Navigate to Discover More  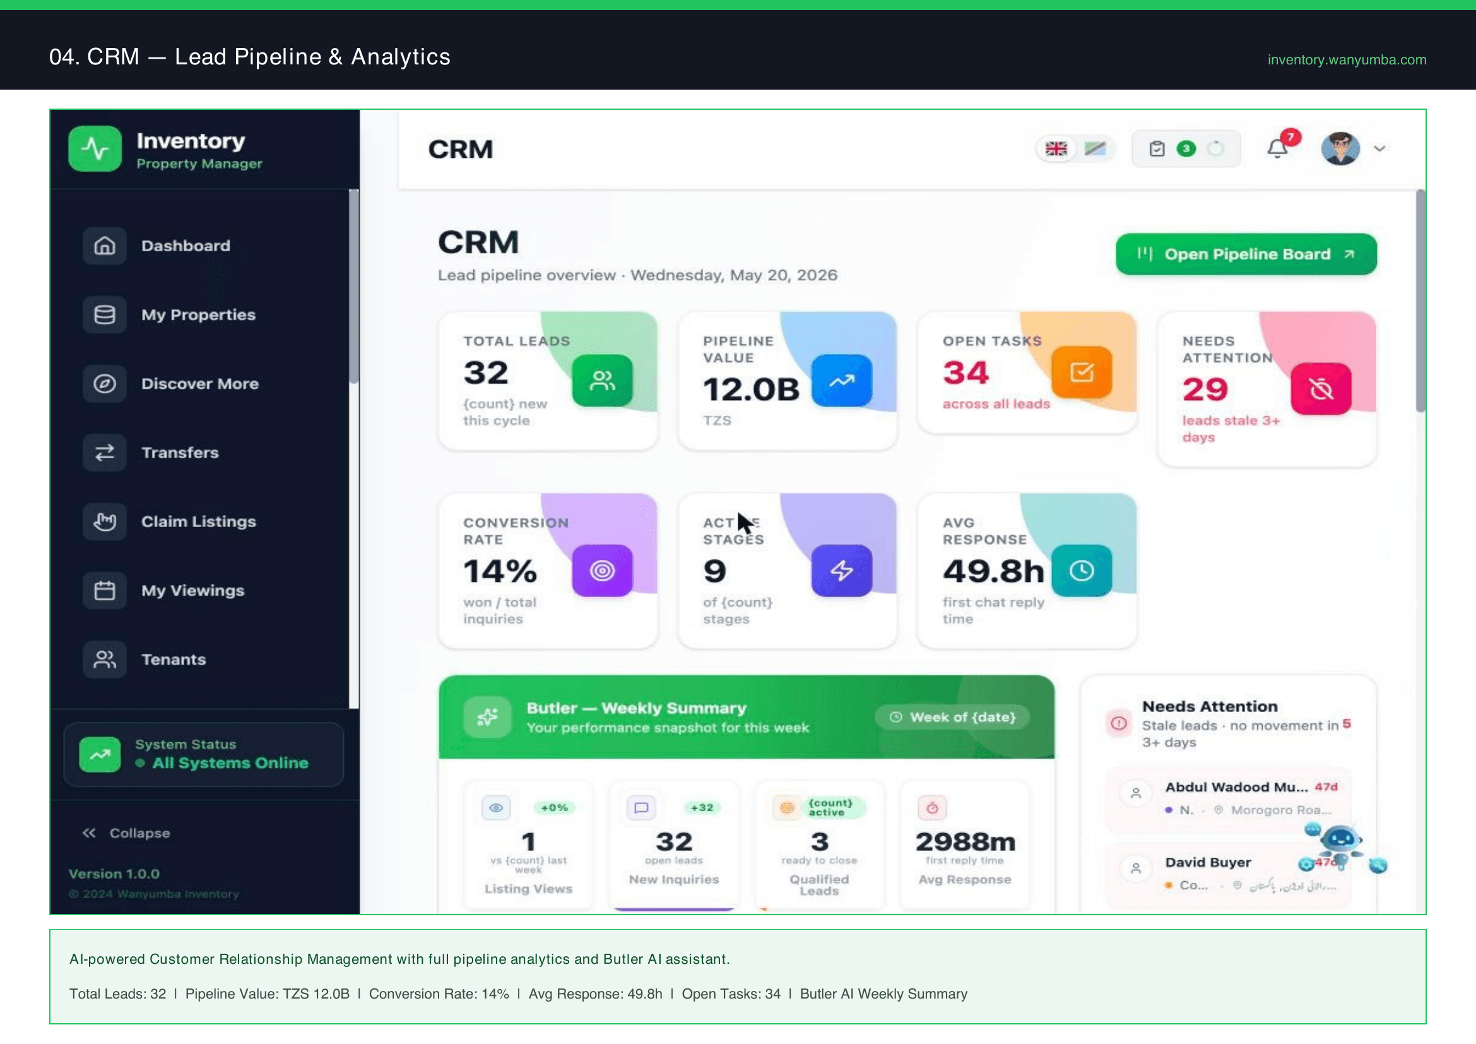tap(200, 384)
